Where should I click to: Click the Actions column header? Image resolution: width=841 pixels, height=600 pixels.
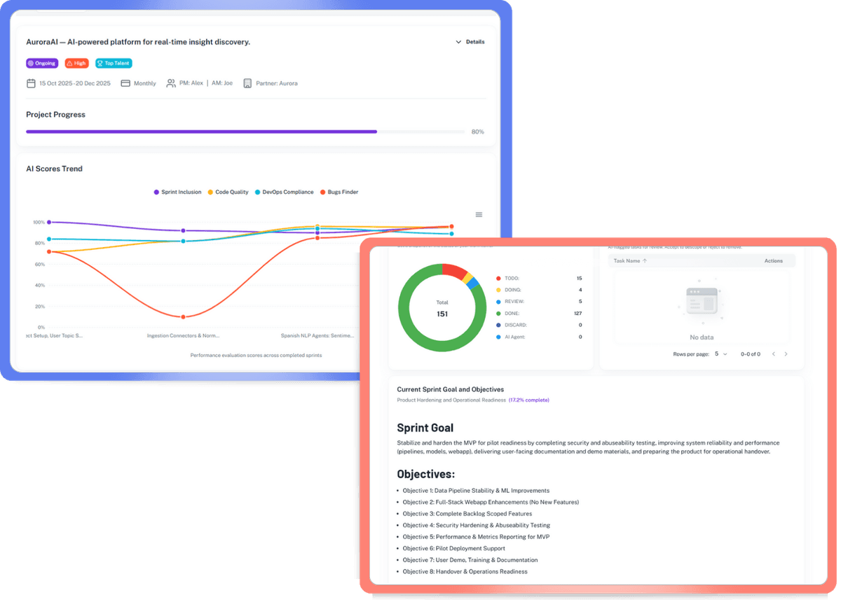[773, 260]
